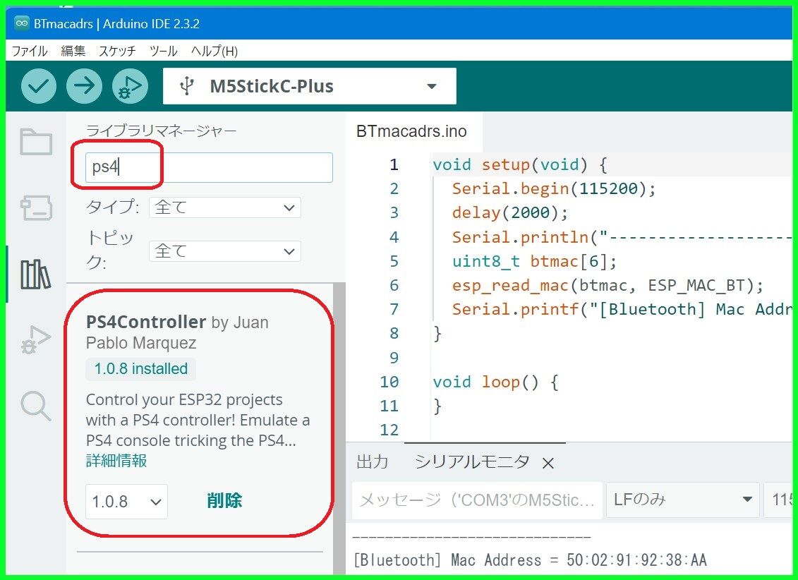Open the スケッチ menu
The width and height of the screenshot is (798, 580).
117,51
